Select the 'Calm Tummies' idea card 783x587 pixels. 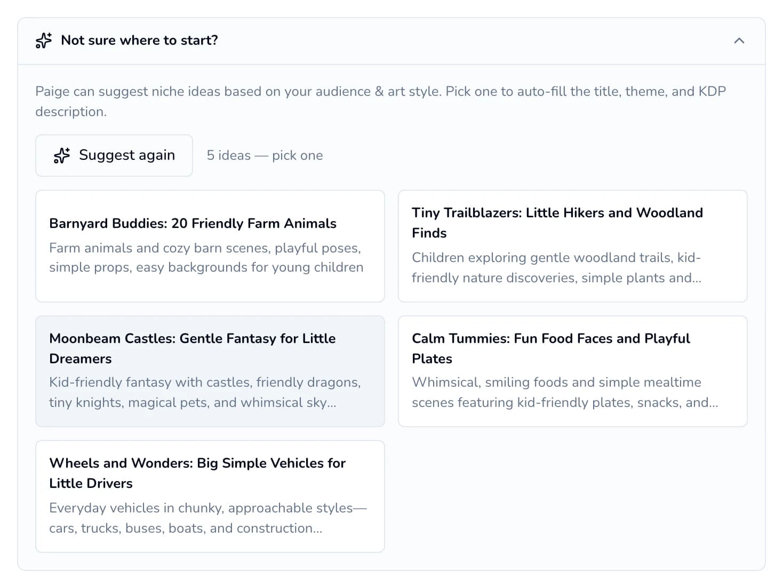coord(573,371)
